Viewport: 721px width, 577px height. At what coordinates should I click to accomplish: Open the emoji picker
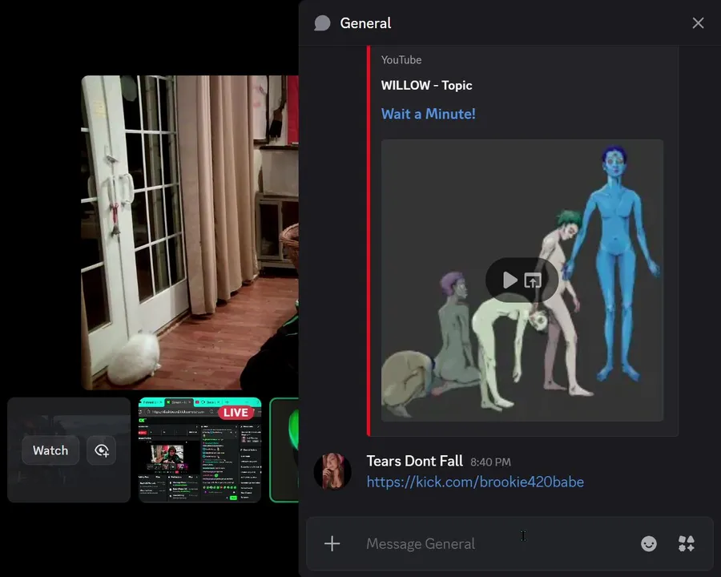(x=648, y=543)
